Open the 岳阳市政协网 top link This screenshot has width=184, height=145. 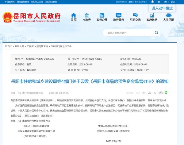coord(51,2)
